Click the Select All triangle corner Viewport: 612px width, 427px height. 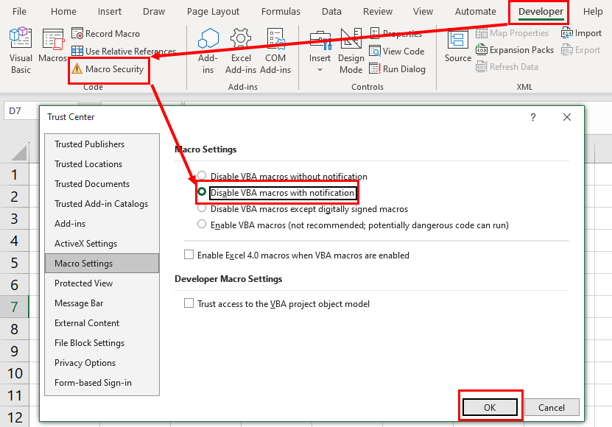pos(19,153)
